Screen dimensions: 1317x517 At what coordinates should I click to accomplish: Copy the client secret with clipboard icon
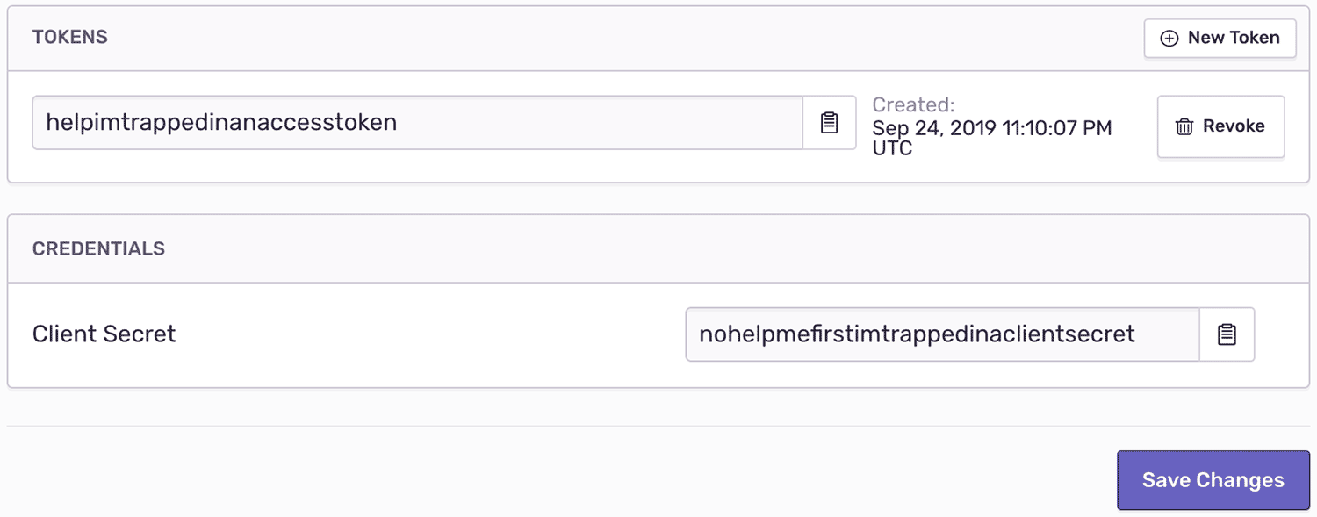(x=1227, y=334)
